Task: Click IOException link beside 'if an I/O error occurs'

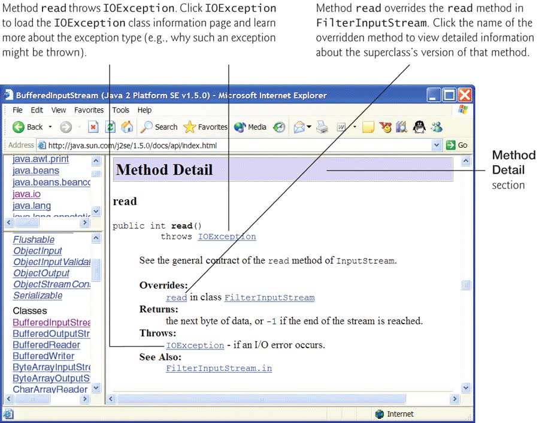Action: tap(195, 345)
